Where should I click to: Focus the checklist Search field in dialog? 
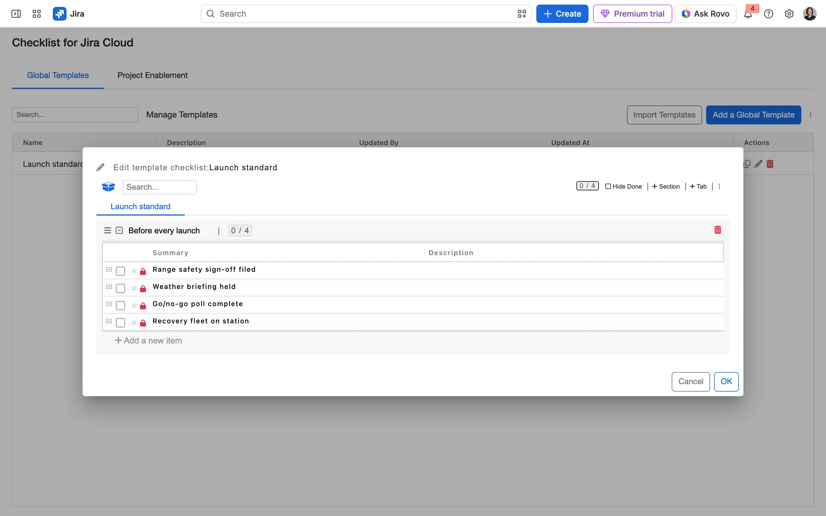coord(159,187)
